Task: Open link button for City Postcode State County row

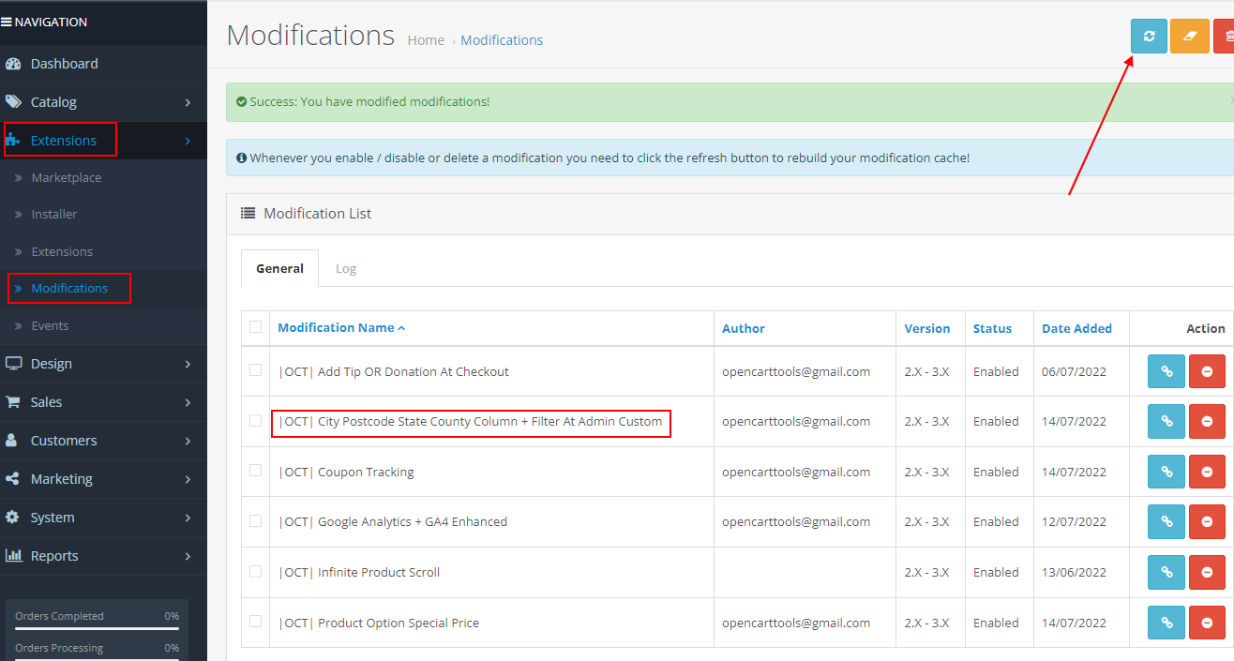Action: pyautogui.click(x=1166, y=421)
